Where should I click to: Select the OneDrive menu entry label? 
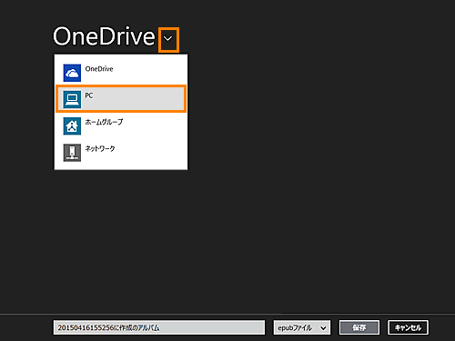(99, 69)
